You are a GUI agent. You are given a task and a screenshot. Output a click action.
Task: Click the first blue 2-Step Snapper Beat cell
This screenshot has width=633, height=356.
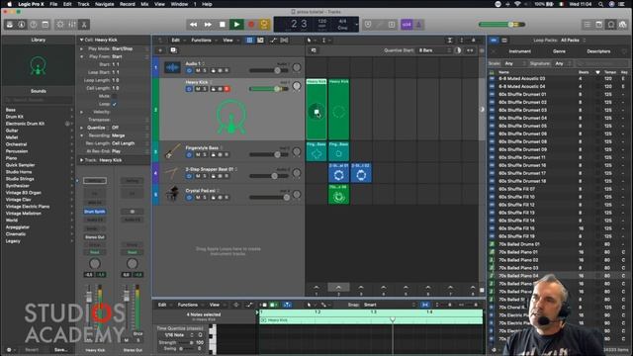coord(338,172)
